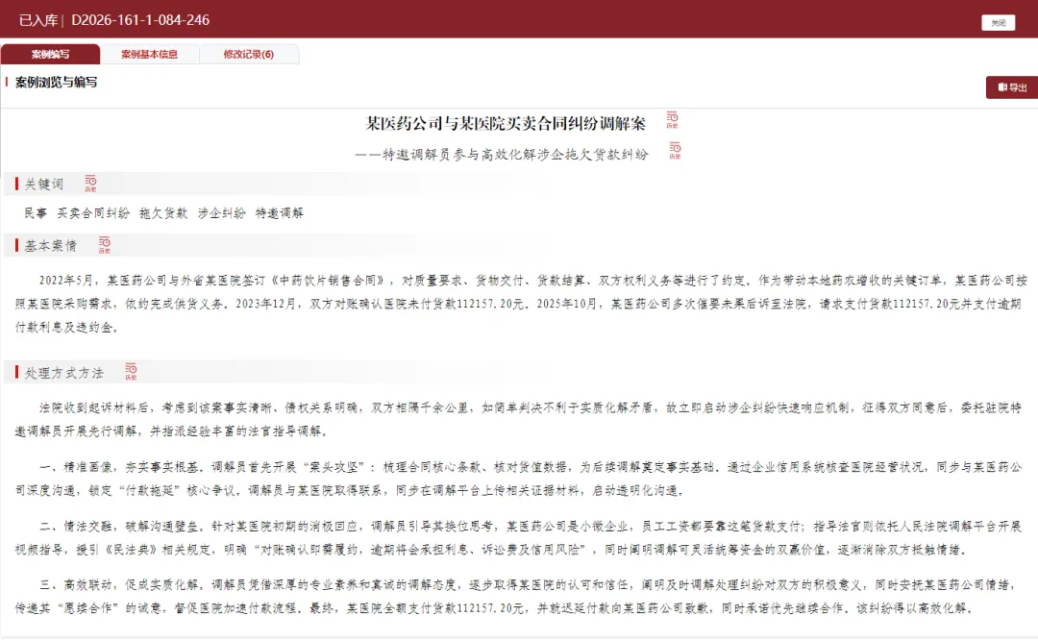Open history icon beside the subtitle line
The width and height of the screenshot is (1038, 641).
[x=675, y=150]
